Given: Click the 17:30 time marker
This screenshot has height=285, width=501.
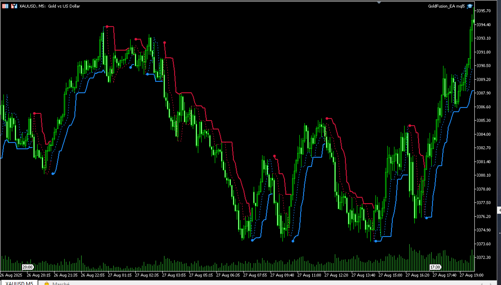Looking at the screenshot, I should pyautogui.click(x=435, y=267).
